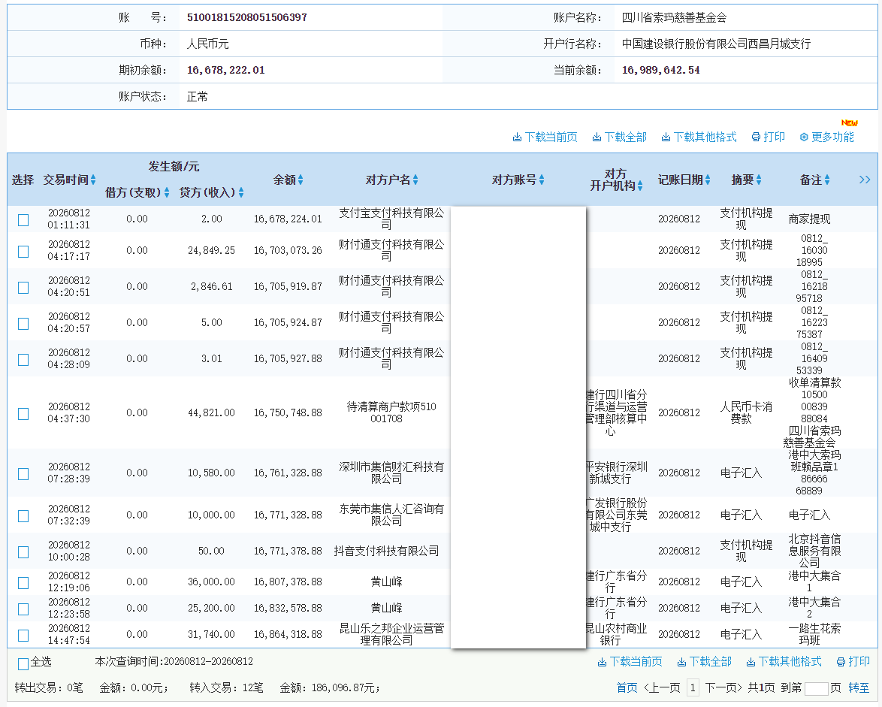Focus the 到第 page number input field
The height and width of the screenshot is (707, 882).
(816, 688)
